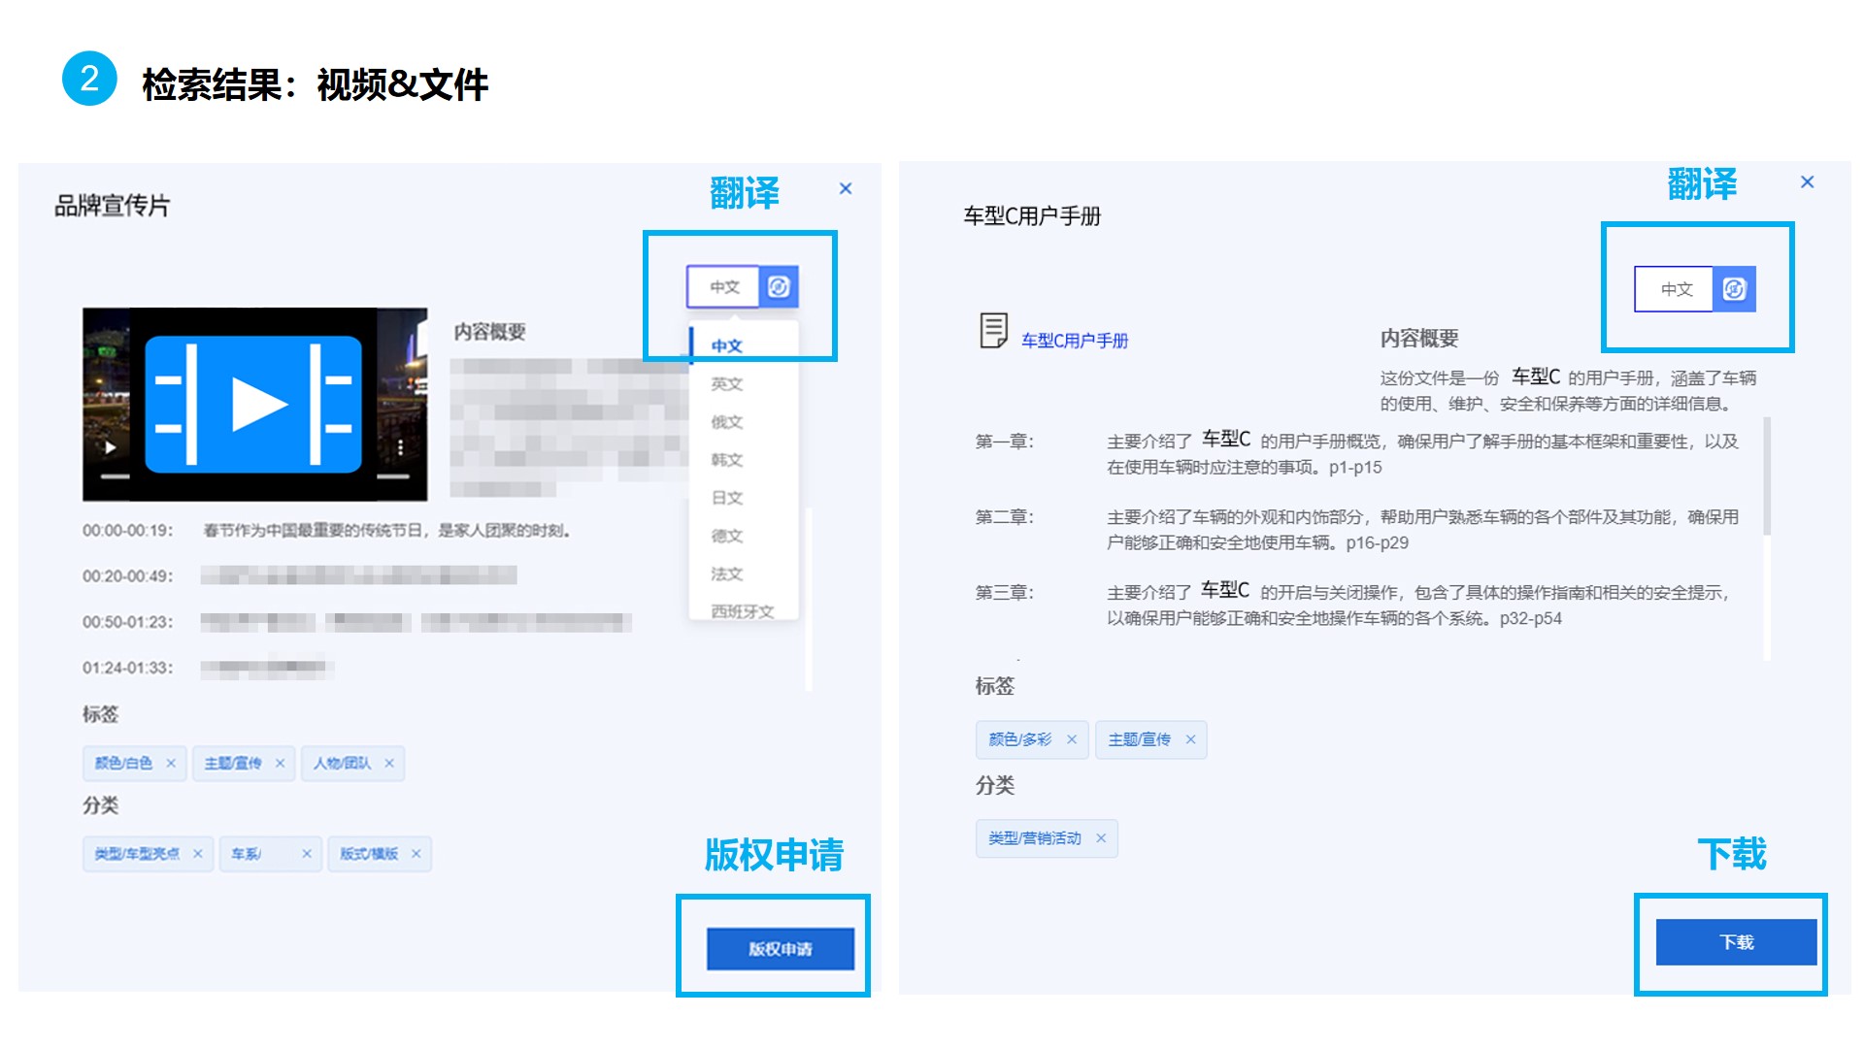Click the 版权申请 button
1864x1048 pixels.
(780, 949)
